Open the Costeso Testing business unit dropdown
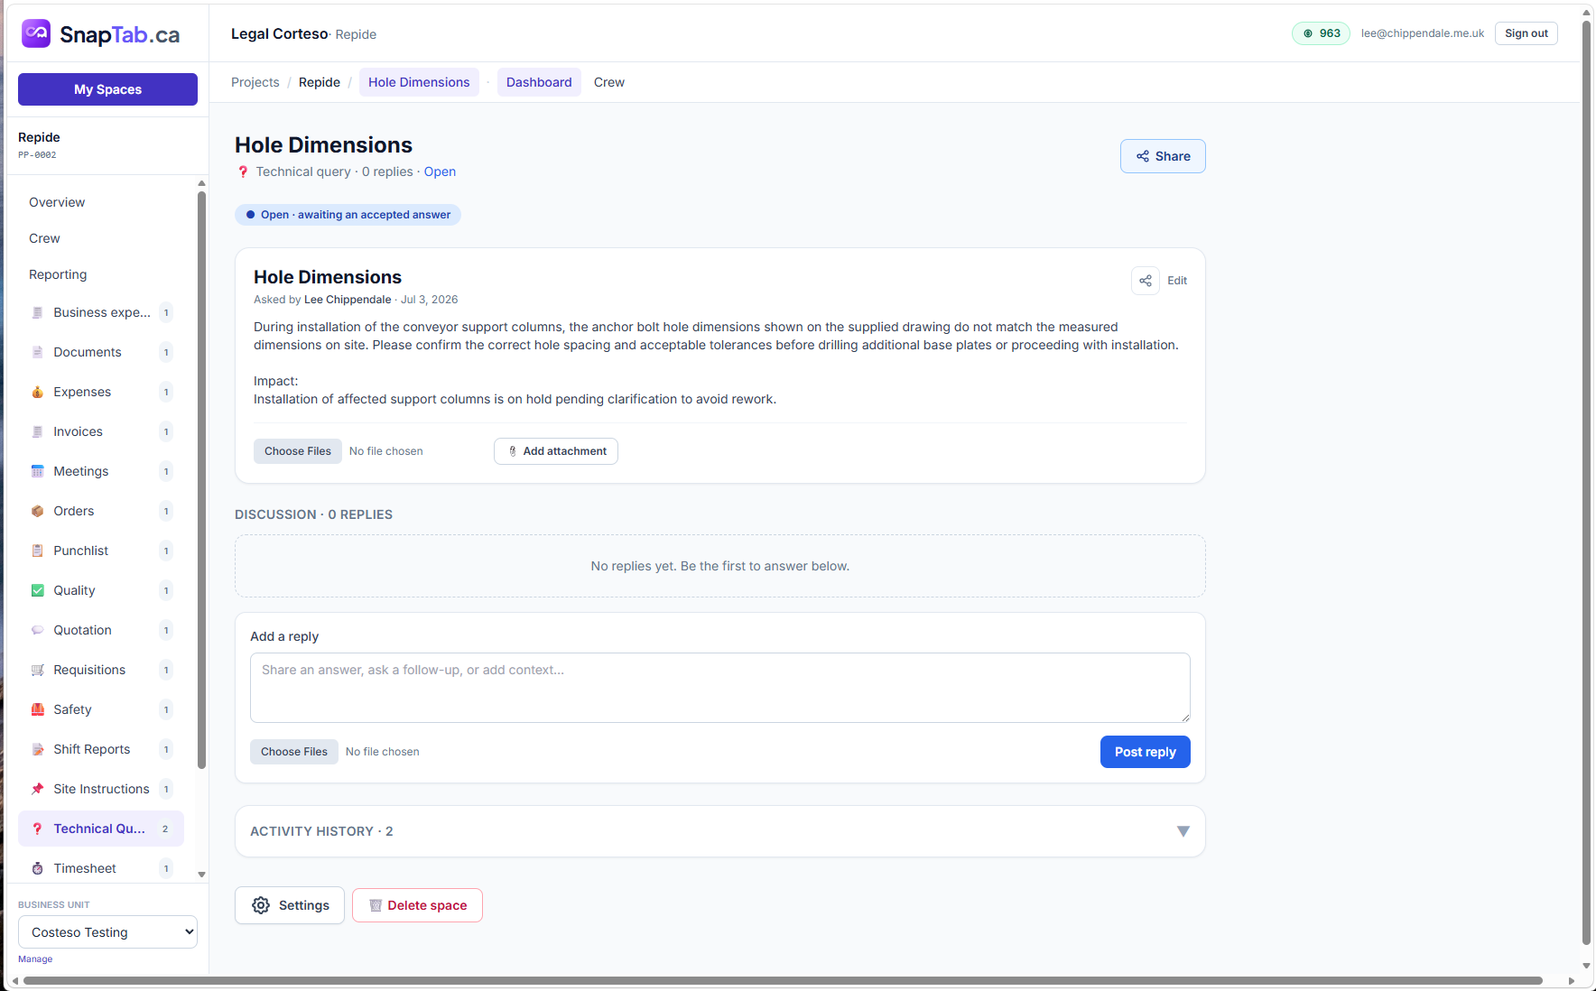1596x991 pixels. tap(107, 932)
